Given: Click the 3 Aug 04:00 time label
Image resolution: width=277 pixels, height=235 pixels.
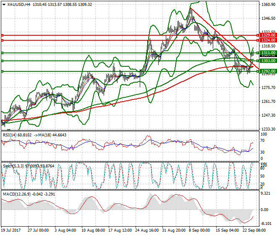Looking at the screenshot, I should (65, 230).
